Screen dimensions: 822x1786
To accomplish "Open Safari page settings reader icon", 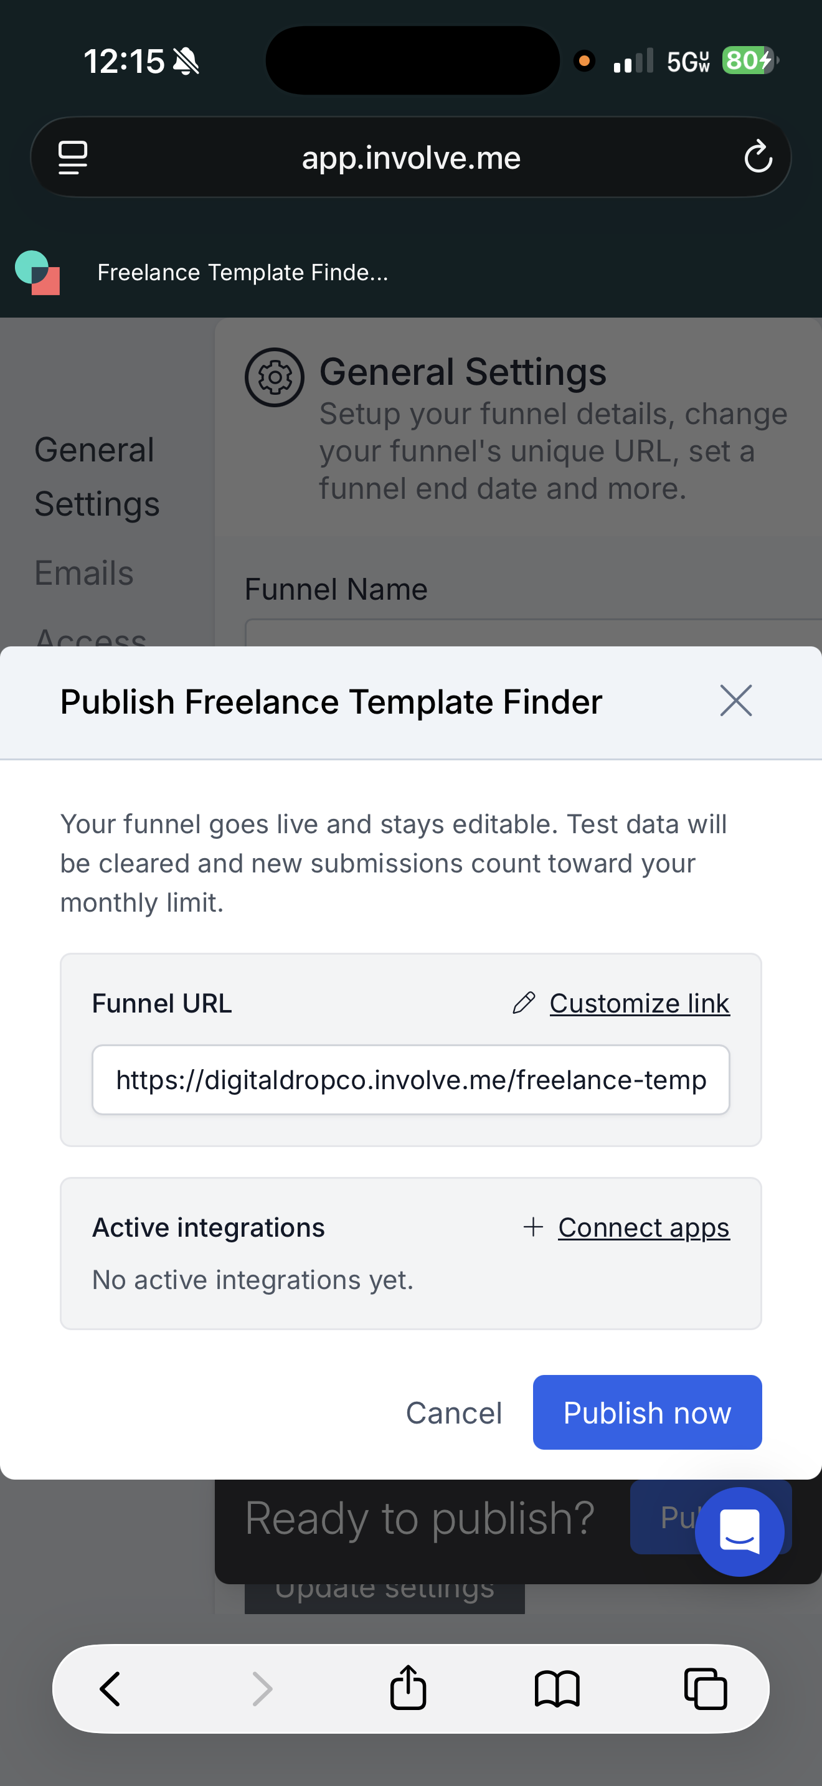I will click(x=73, y=158).
